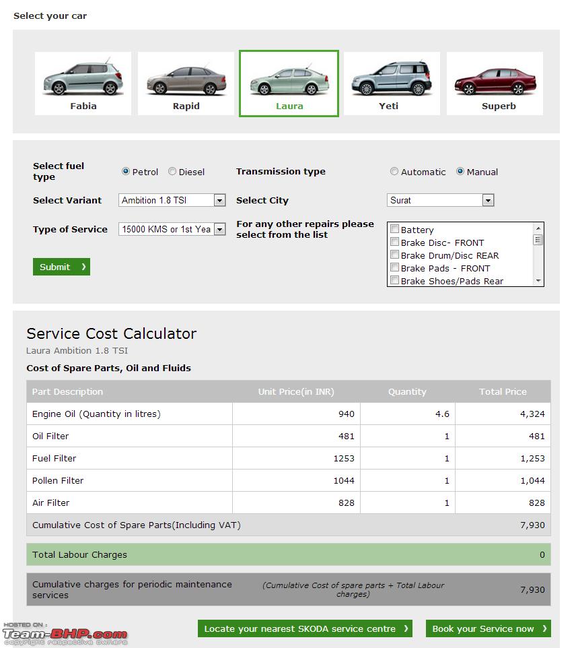The height and width of the screenshot is (648, 576).
Task: Select Petrol fuel type
Action: pos(126,172)
